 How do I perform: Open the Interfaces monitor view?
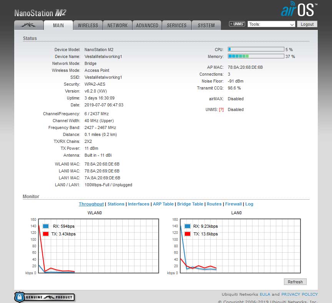point(138,204)
